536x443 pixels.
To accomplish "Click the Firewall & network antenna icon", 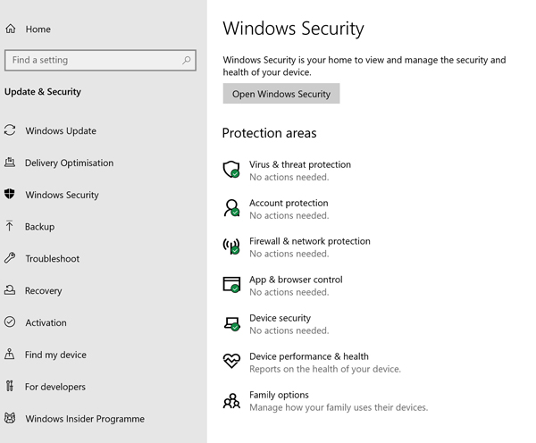I will (x=231, y=246).
